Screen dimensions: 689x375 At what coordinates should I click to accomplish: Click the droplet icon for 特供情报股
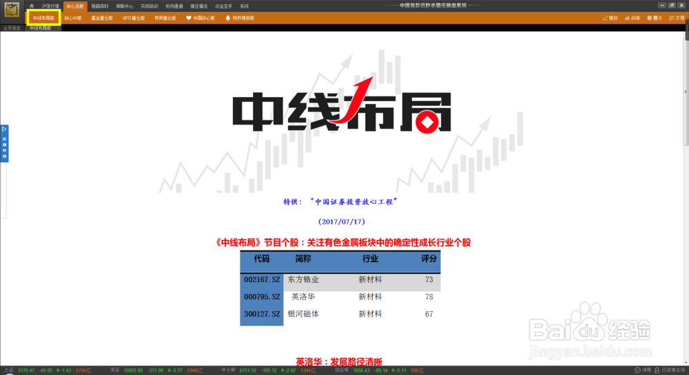tap(227, 18)
